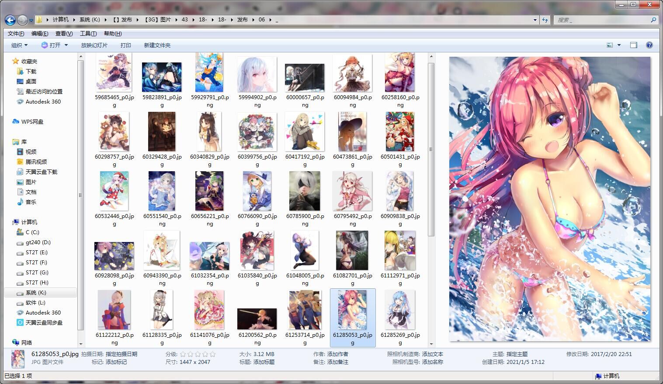Click the 新建文件夹 button

click(157, 45)
